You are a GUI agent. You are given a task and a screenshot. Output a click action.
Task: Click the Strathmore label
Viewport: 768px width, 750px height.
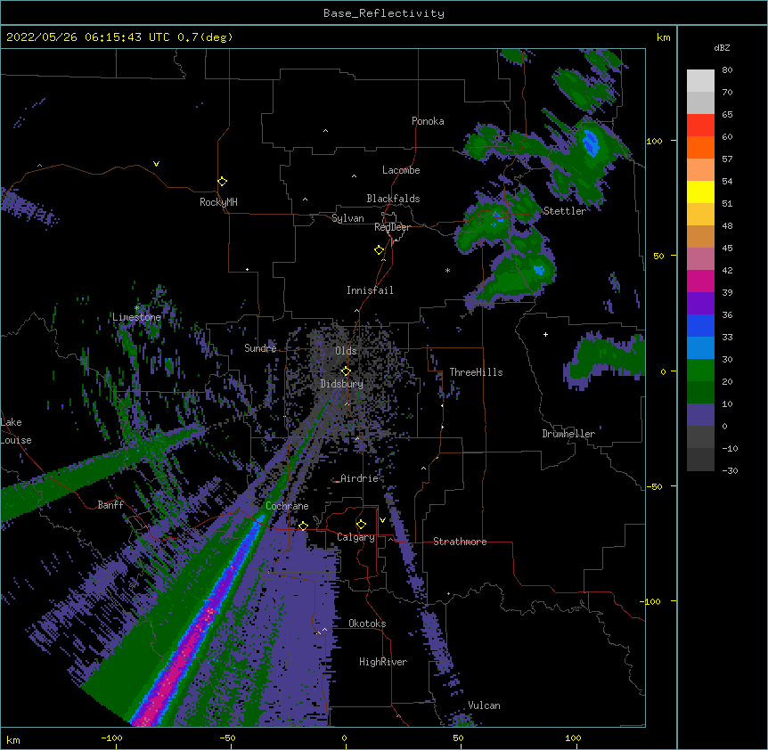pyautogui.click(x=460, y=542)
